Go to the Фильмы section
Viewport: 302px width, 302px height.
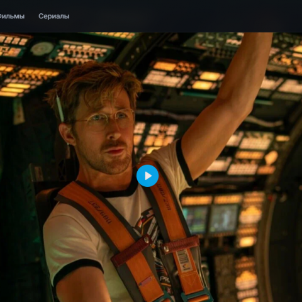click(x=12, y=16)
